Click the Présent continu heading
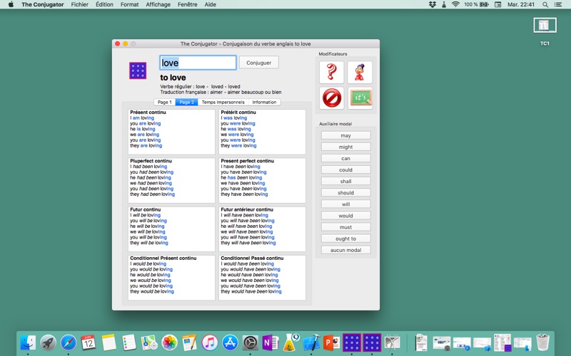571x356 pixels. pos(148,112)
